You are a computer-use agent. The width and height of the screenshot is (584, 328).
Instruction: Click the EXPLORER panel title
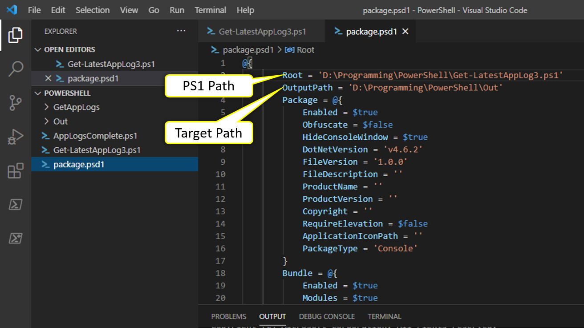tap(61, 31)
